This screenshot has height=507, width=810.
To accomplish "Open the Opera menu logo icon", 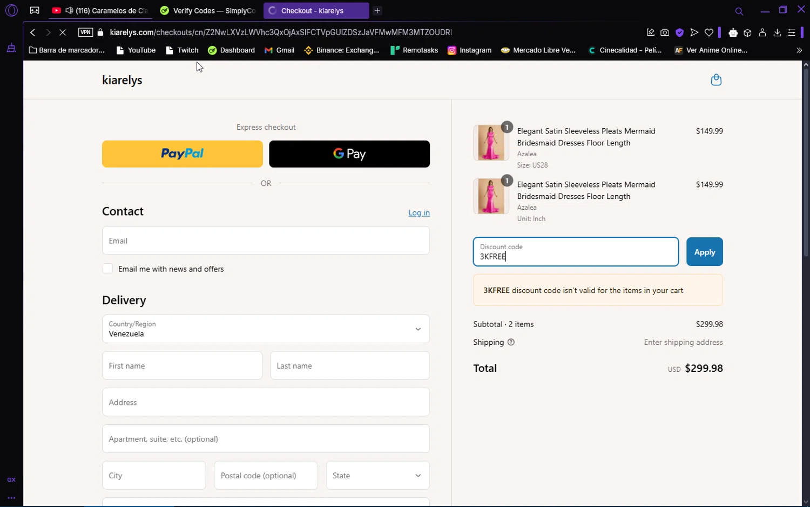I will tap(11, 10).
